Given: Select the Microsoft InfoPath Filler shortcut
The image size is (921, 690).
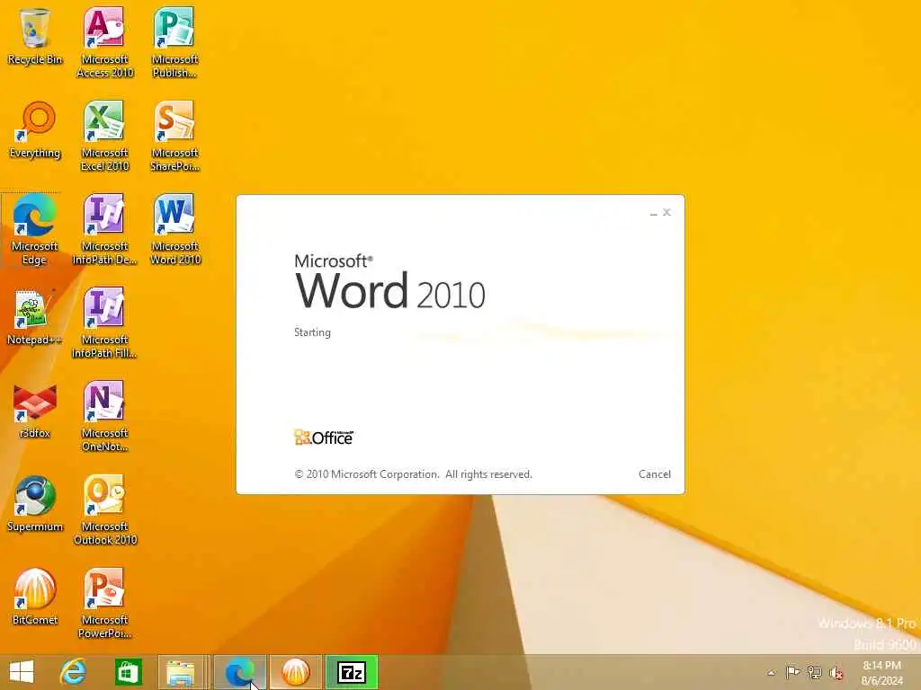Looking at the screenshot, I should pyautogui.click(x=104, y=323).
